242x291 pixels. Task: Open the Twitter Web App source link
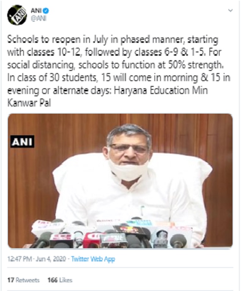click(x=93, y=259)
